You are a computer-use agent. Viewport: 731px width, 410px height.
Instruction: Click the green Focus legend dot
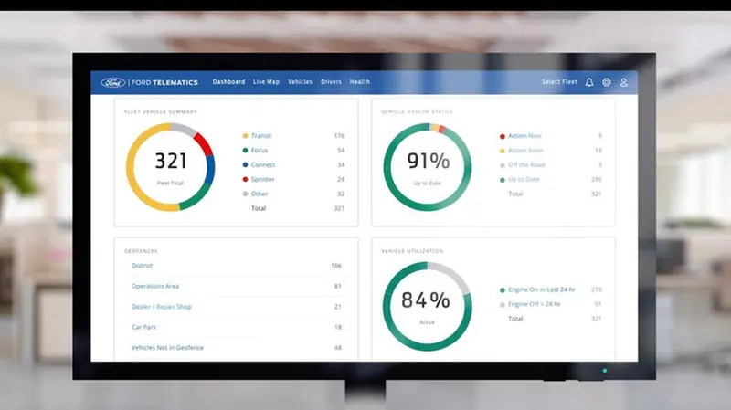tap(245, 150)
